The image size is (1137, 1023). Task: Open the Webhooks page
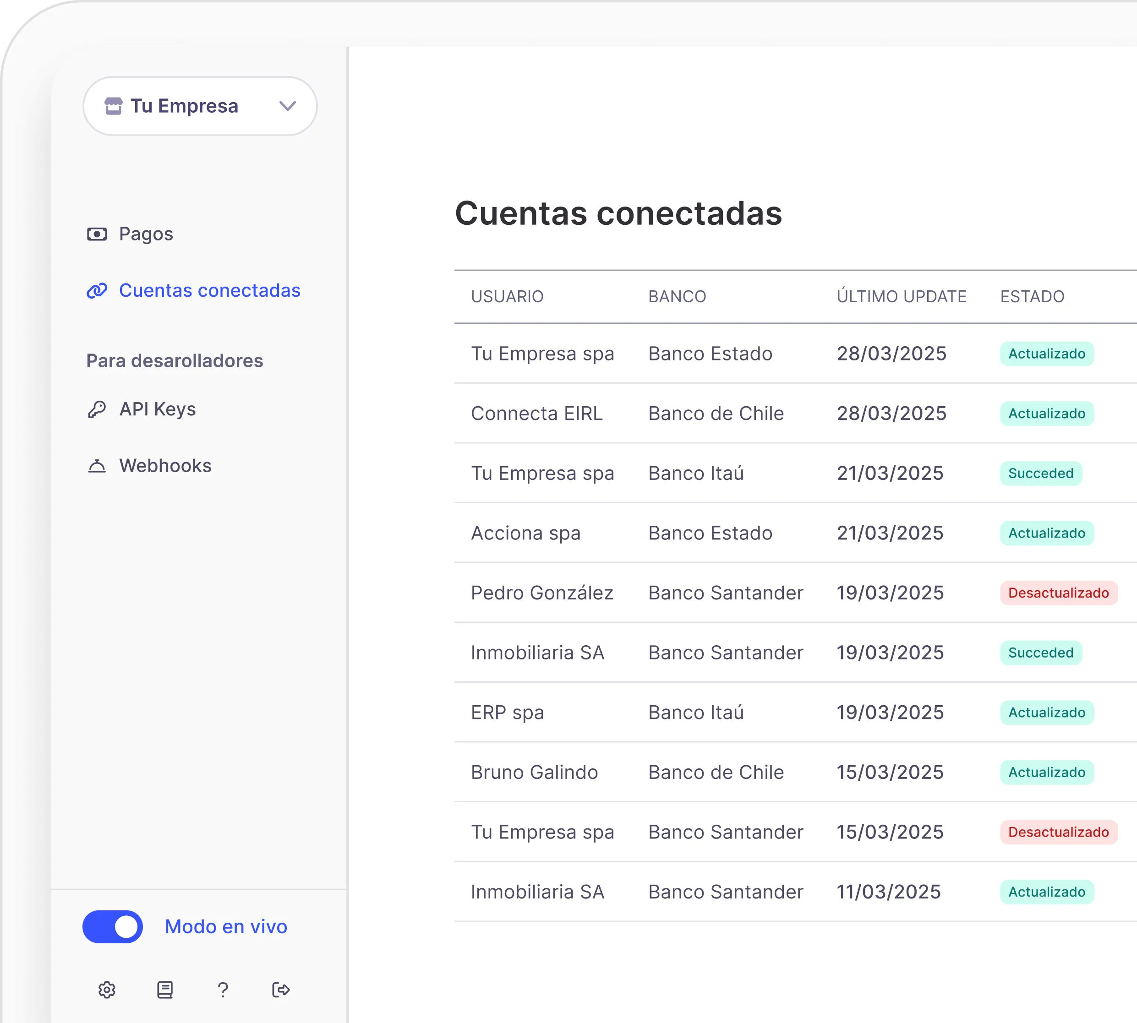point(164,465)
